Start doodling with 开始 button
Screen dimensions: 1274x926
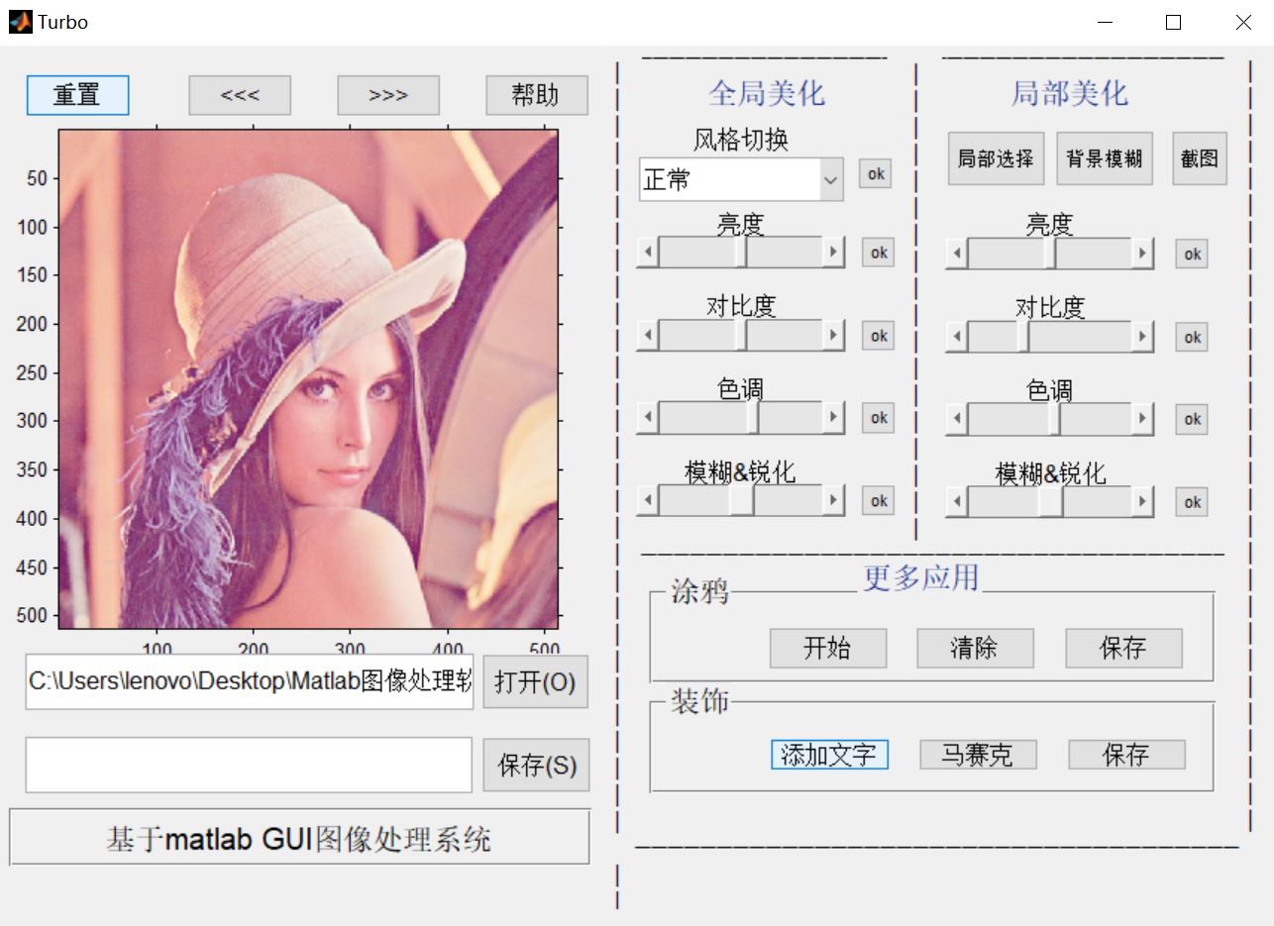click(828, 648)
